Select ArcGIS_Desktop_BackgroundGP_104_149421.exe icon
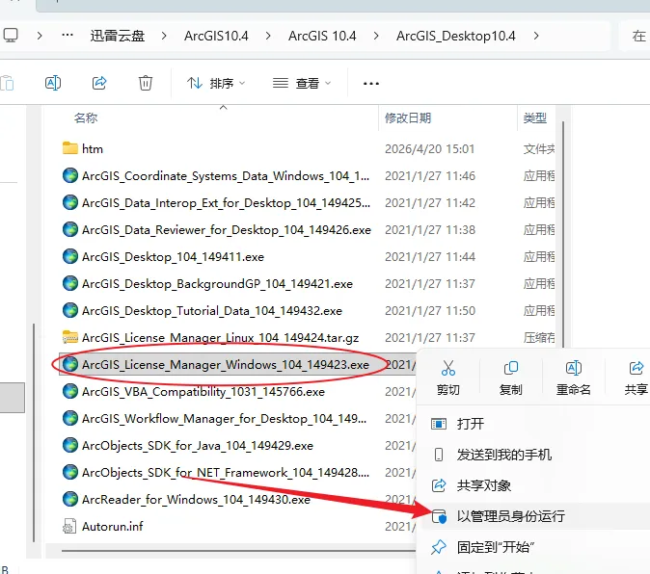650x574 pixels. pyautogui.click(x=70, y=283)
